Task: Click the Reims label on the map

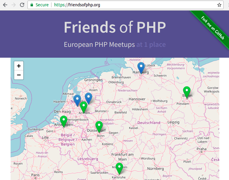Action: (x=58, y=172)
